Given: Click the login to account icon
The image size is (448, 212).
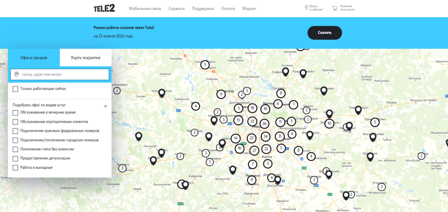Looking at the screenshot, I should click(x=306, y=7).
